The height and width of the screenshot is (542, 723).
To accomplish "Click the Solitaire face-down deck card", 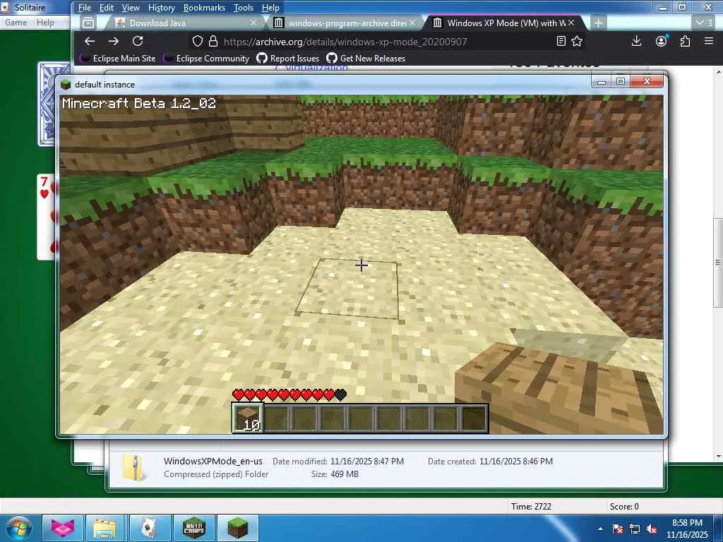I will pyautogui.click(x=47, y=104).
